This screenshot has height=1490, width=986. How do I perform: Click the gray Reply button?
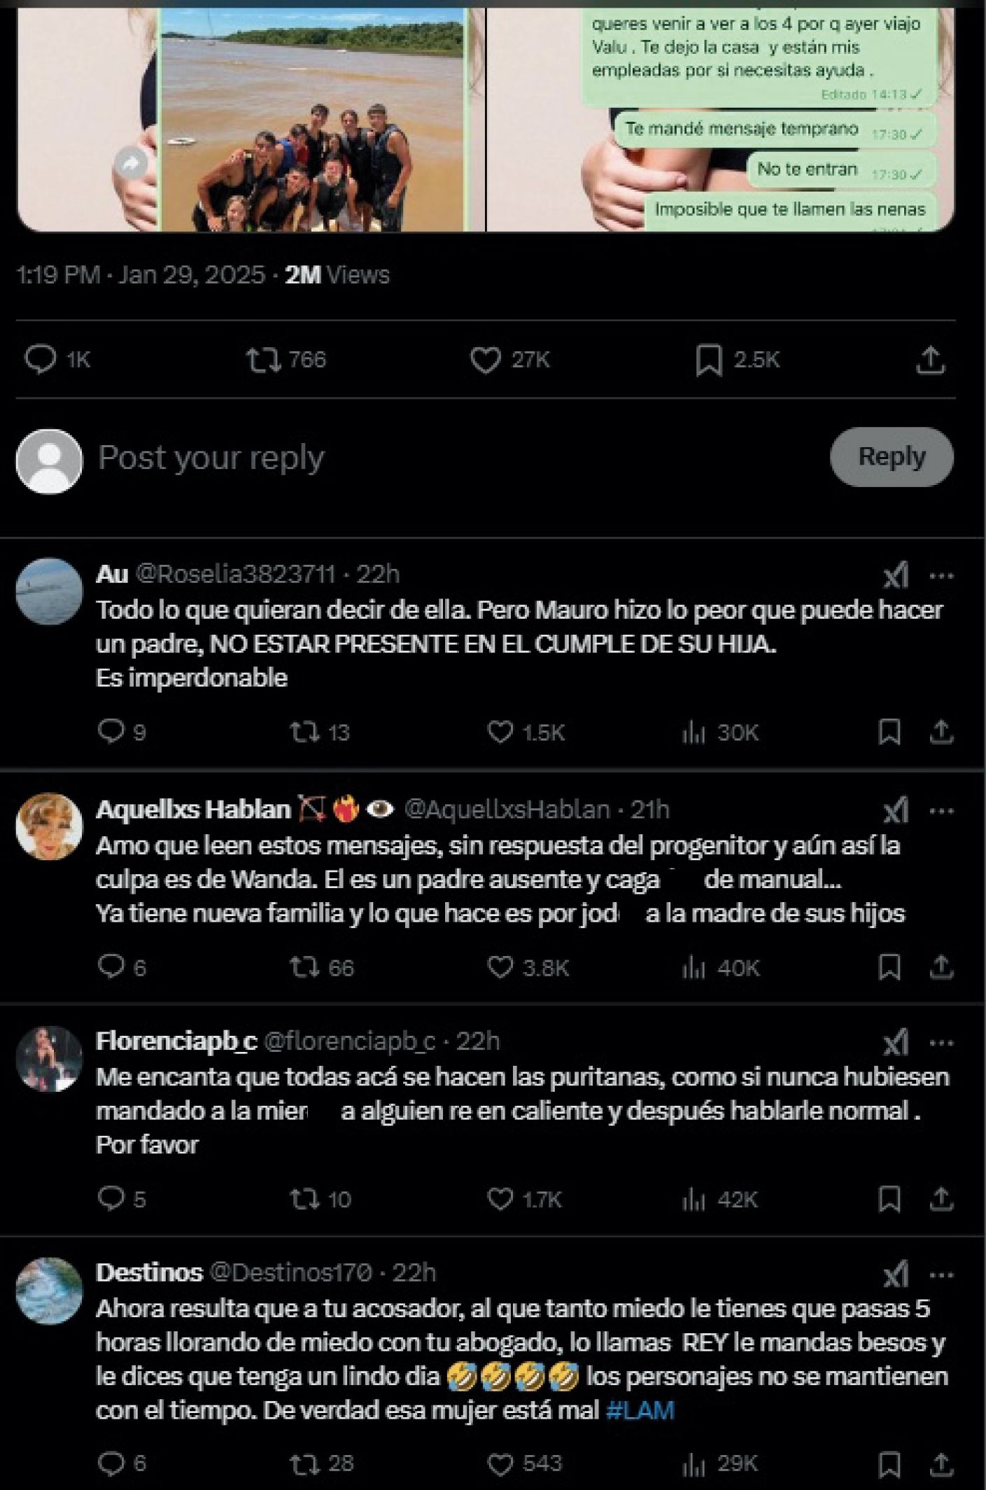click(x=891, y=457)
